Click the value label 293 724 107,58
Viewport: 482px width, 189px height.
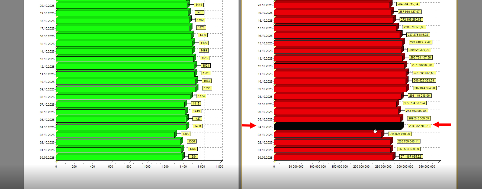(420, 57)
